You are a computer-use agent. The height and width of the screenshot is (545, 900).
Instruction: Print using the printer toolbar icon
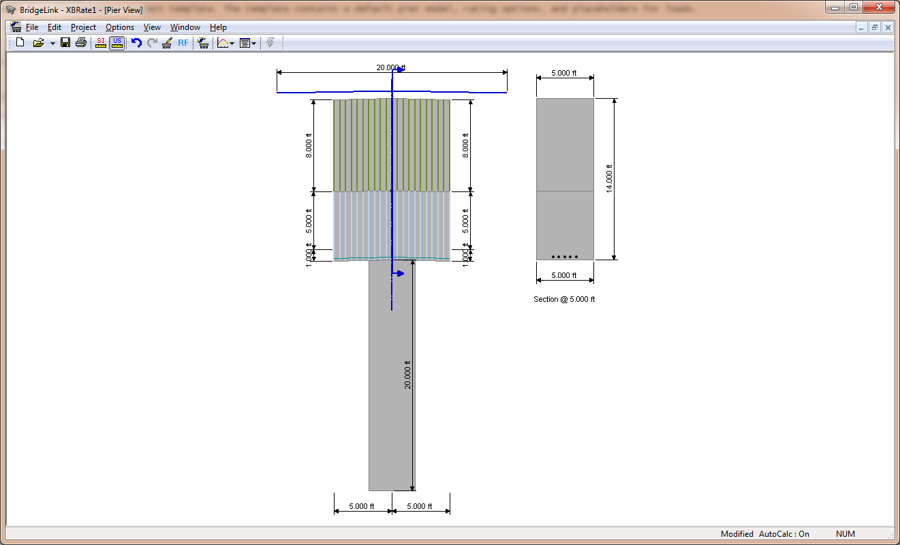point(81,43)
